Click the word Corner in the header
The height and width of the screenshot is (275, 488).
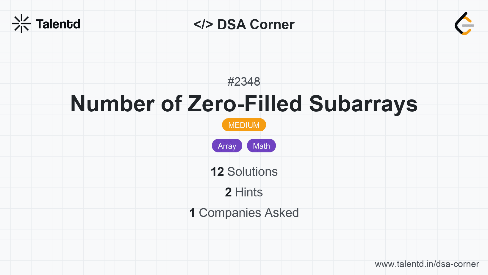(x=272, y=24)
